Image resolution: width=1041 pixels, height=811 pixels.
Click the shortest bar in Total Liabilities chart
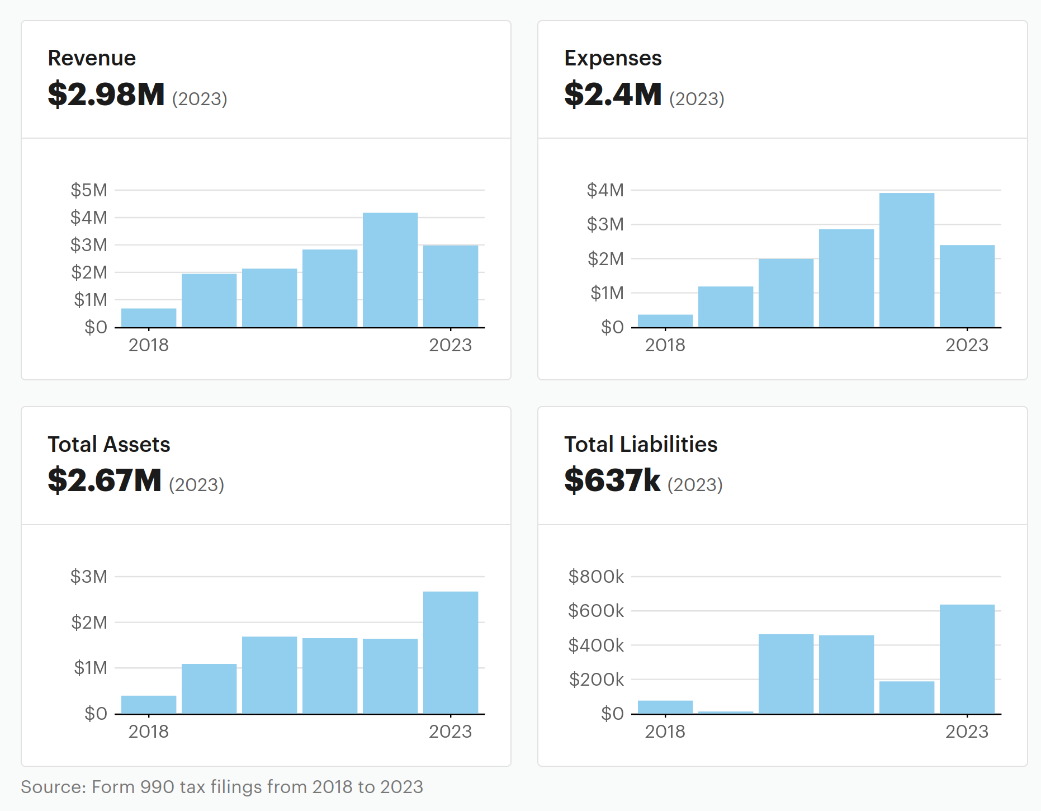point(725,712)
